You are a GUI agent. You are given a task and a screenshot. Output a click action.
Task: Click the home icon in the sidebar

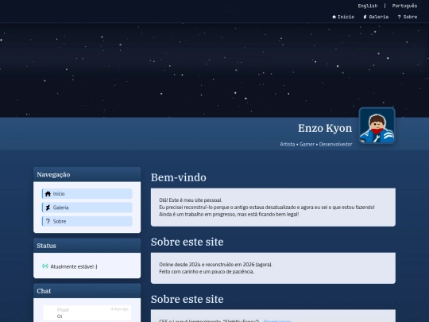[x=48, y=193]
